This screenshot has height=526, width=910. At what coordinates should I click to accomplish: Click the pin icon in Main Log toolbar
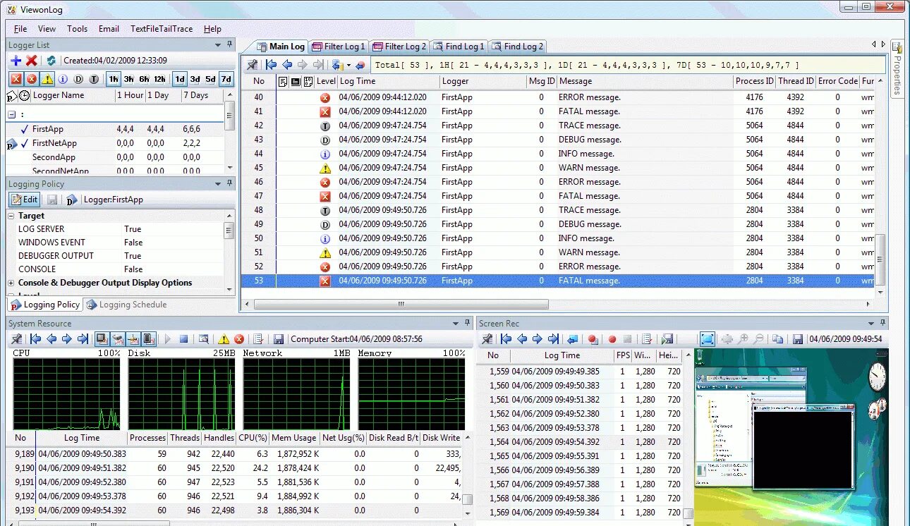click(252, 65)
